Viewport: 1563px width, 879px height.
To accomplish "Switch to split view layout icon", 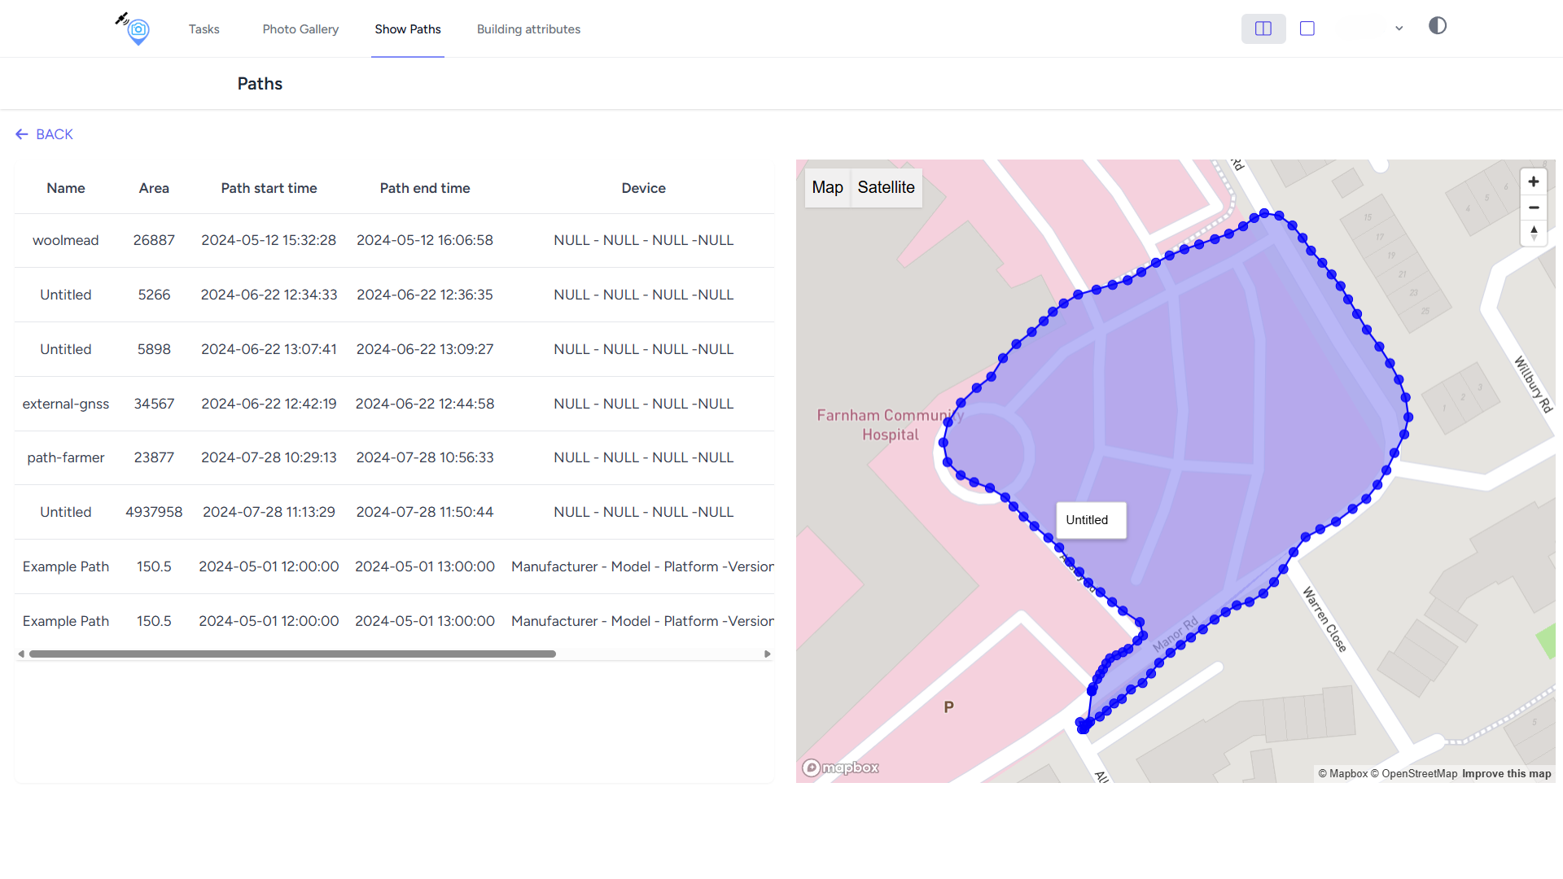I will (1263, 28).
